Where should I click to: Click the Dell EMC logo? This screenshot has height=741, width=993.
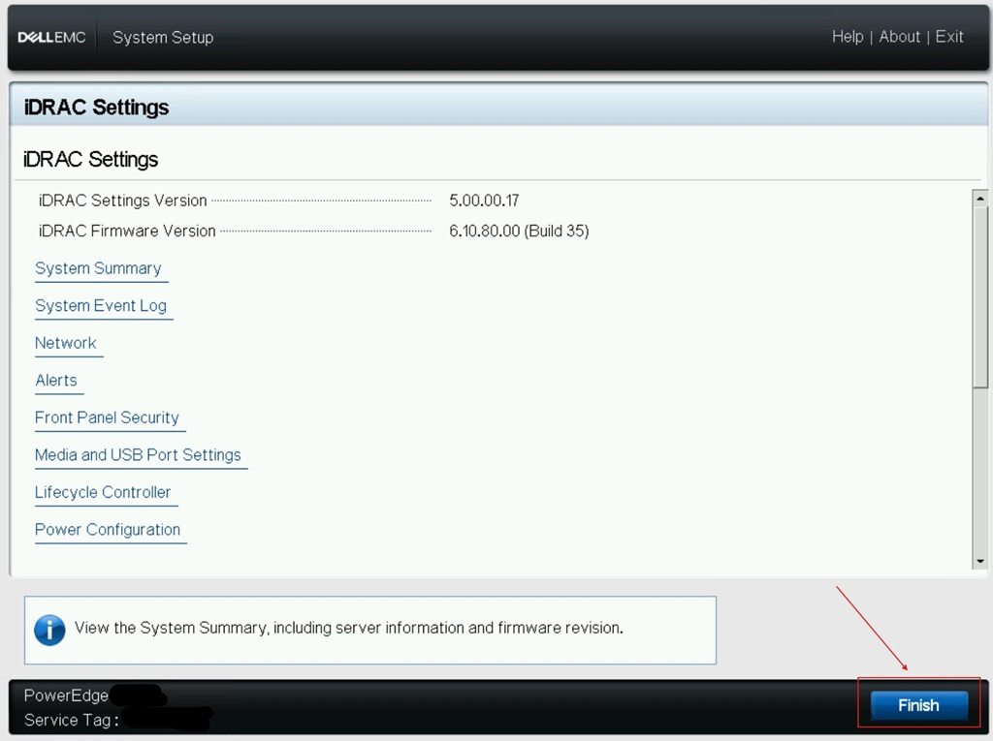pyautogui.click(x=52, y=38)
